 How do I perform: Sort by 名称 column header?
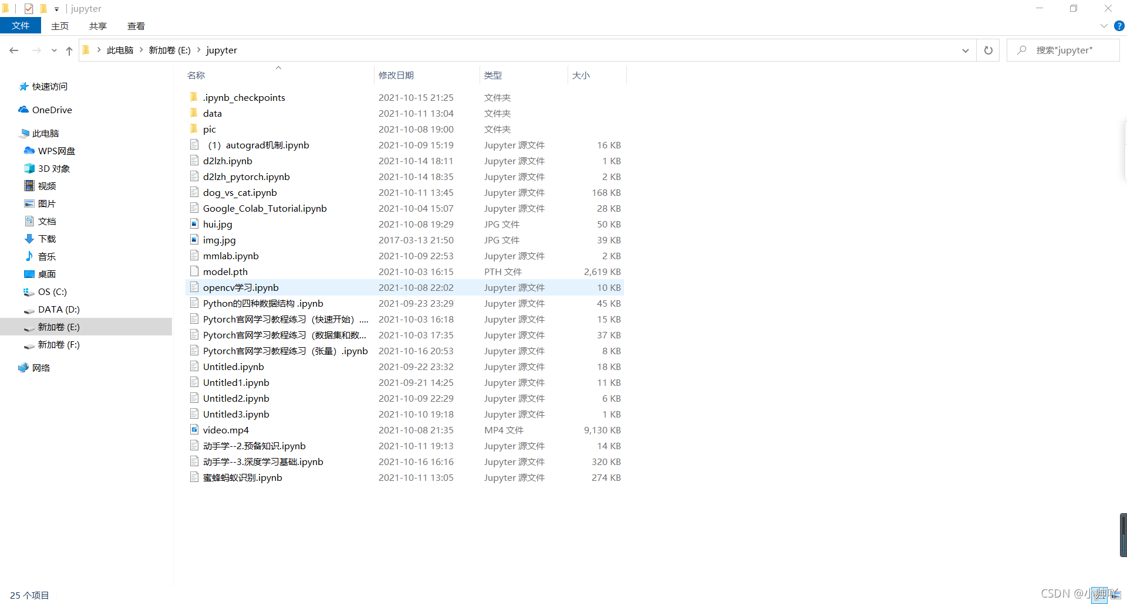tap(279, 75)
